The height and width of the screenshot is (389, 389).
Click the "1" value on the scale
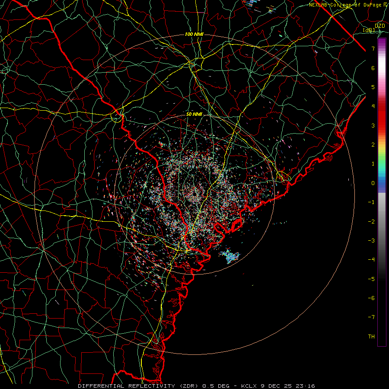(373, 164)
